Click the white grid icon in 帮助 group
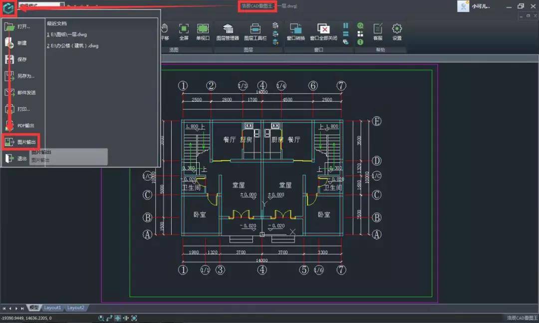Viewport: 539px width, 323px height. (x=360, y=34)
